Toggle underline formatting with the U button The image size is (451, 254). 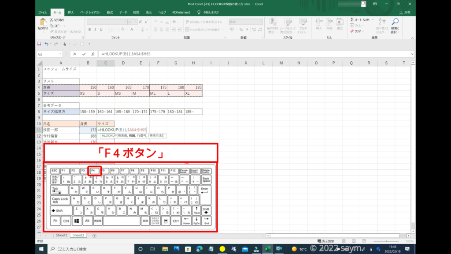101,30
